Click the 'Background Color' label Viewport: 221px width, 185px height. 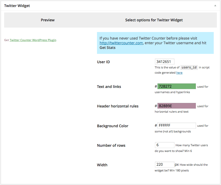[x=113, y=126]
